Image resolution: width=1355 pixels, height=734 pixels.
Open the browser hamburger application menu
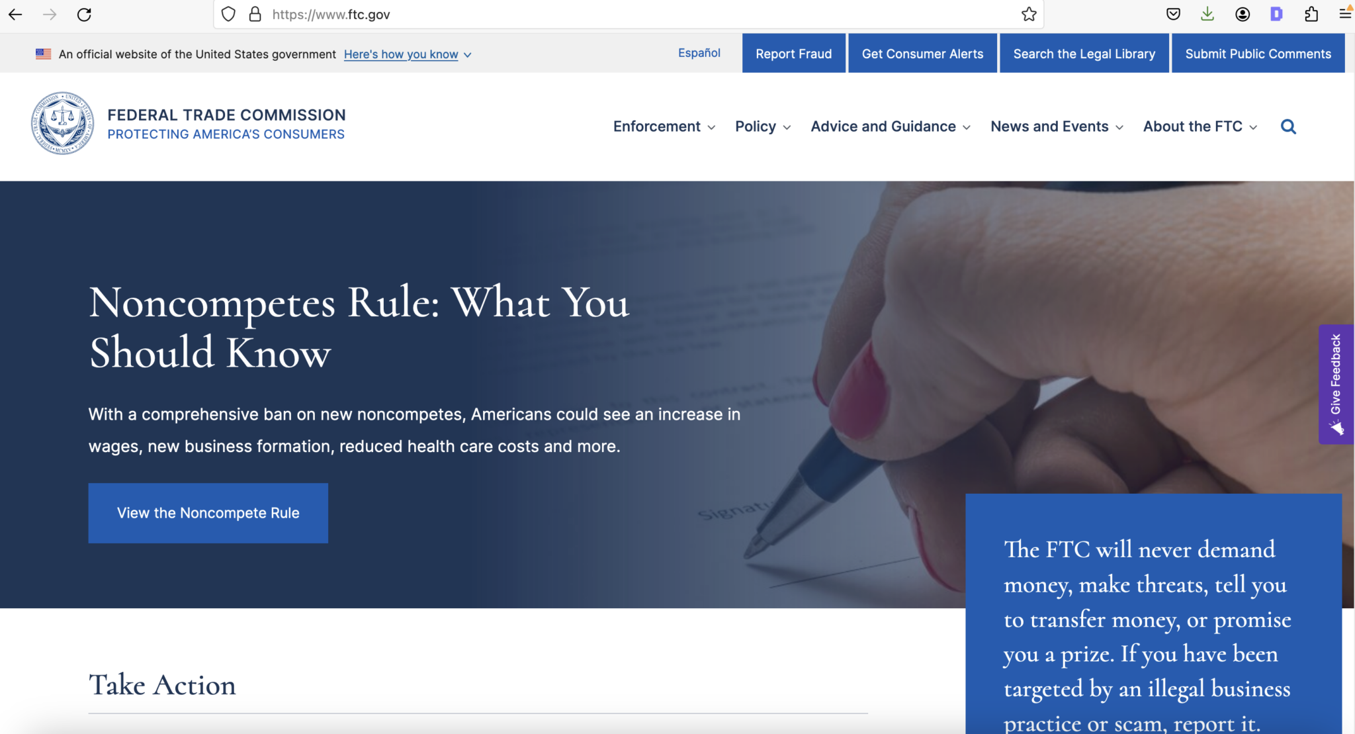[x=1344, y=13]
